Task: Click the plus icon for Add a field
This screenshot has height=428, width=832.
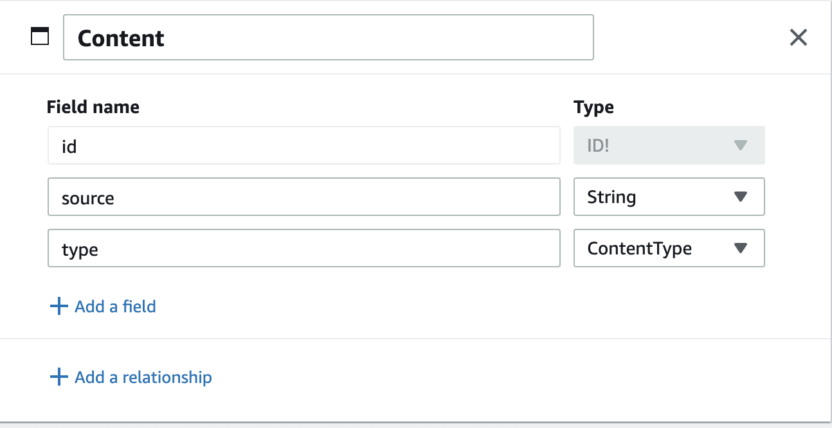Action: point(59,306)
